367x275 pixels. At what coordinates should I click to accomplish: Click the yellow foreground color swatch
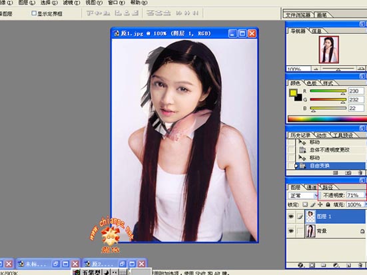point(293,93)
